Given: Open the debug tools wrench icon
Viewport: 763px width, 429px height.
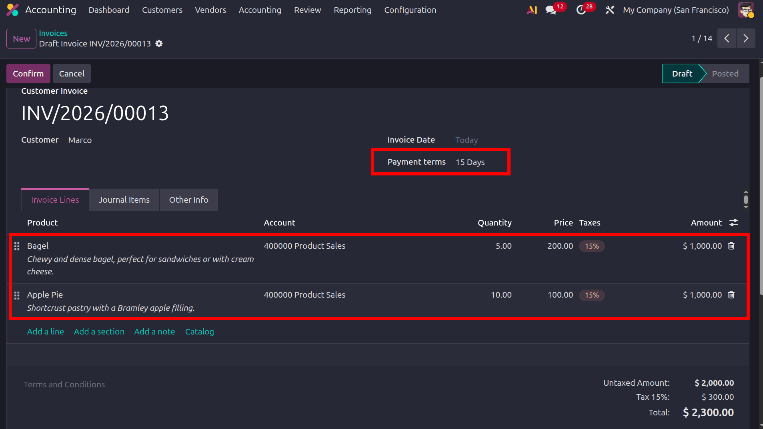Looking at the screenshot, I should (610, 10).
